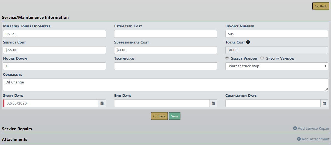Open the Start Date calendar picker
Screen dimensions: 331x145
tap(102, 103)
